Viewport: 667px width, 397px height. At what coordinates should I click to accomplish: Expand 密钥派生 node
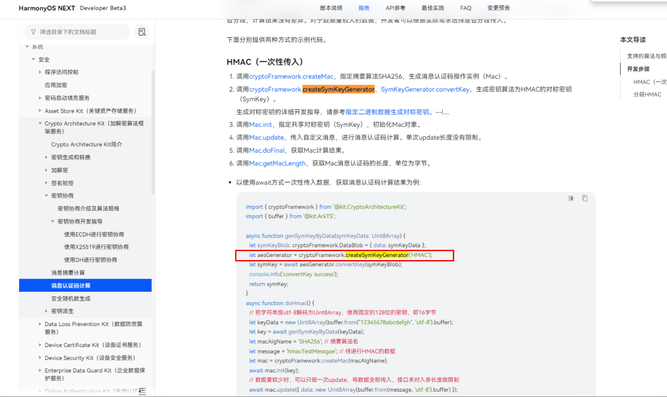click(47, 311)
